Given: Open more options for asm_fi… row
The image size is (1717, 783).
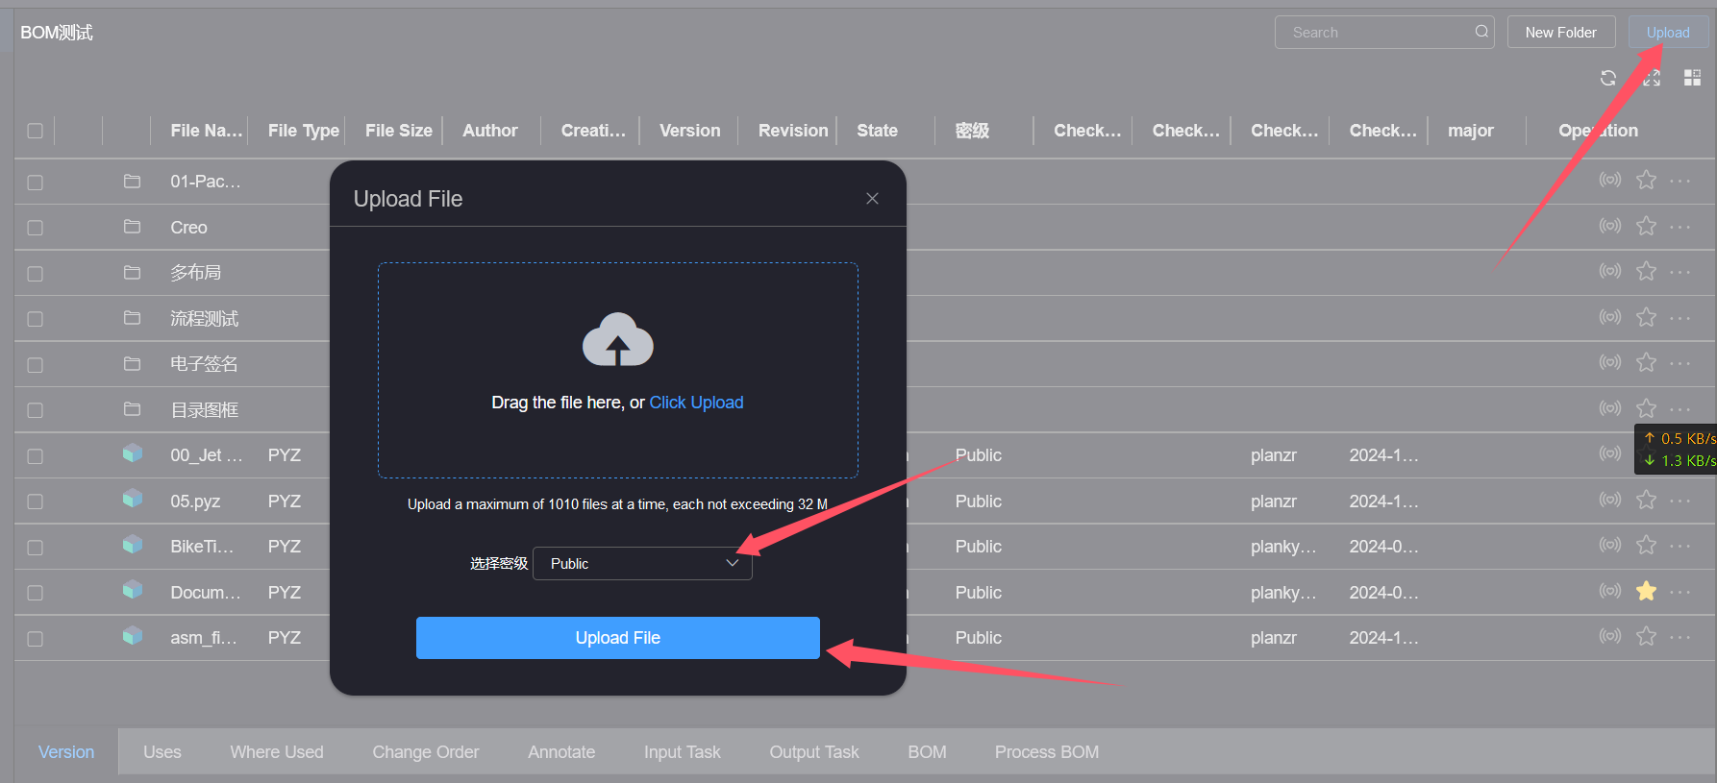Looking at the screenshot, I should (1680, 637).
